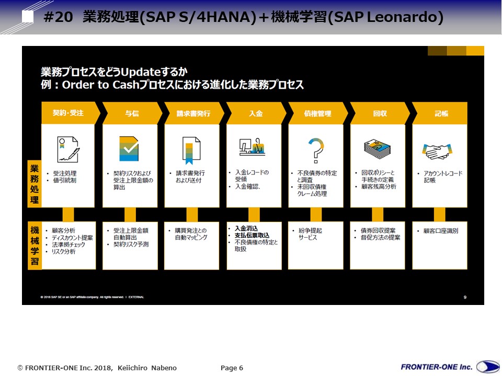Select the 記帳 process step arrow

440,113
